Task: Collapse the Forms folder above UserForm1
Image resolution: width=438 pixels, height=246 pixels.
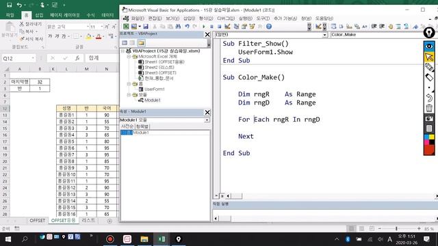Action: pos(129,83)
